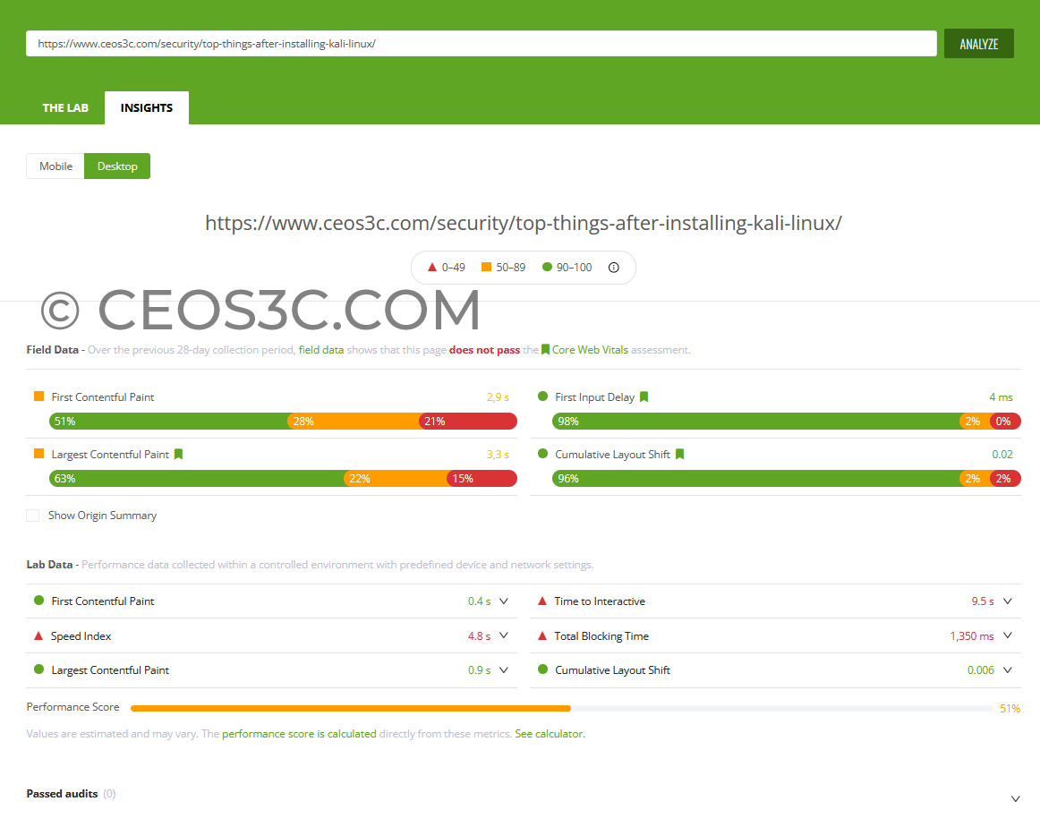Viewport: 1040px width, 827px height.
Task: Click the 4 ms First Input Delay value
Action: tap(1001, 397)
